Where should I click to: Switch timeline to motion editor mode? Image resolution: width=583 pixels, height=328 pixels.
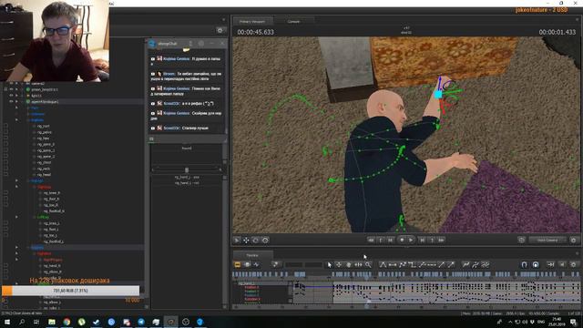coord(247,264)
